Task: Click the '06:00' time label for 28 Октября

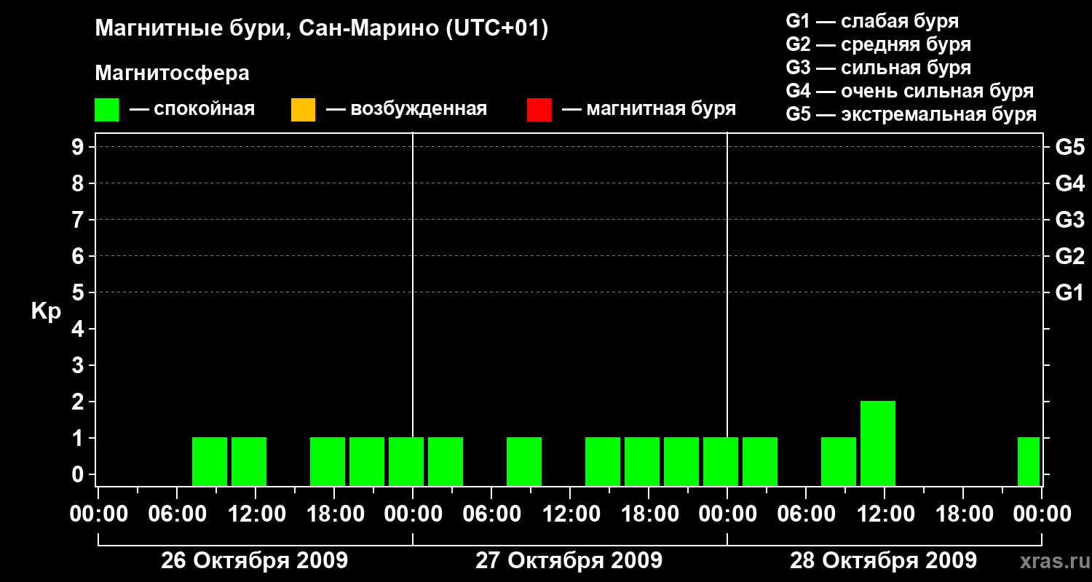Action: 806,514
